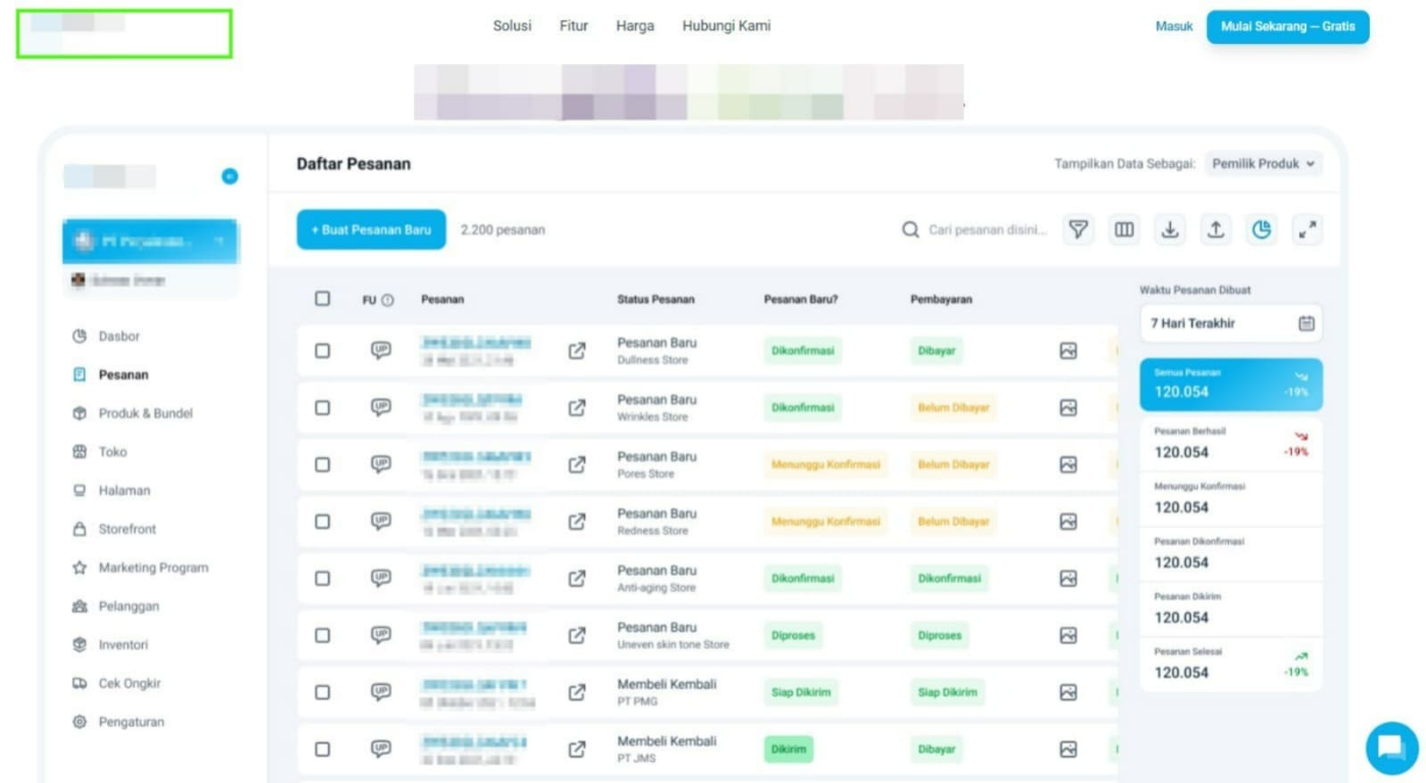
Task: Select the Menunggu Konfirmasi stat card
Action: pyautogui.click(x=1231, y=499)
